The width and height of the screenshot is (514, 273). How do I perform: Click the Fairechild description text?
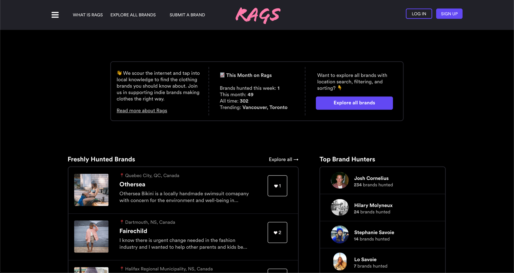pyautogui.click(x=183, y=244)
